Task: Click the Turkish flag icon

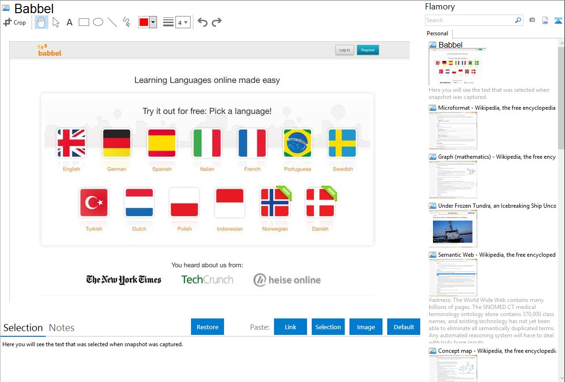Action: [x=94, y=203]
